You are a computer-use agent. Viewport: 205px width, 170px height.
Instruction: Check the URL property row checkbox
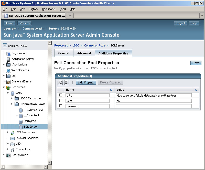tap(61, 95)
